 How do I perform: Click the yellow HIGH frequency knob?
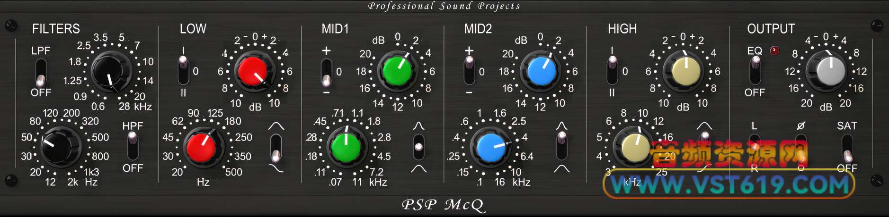[634, 147]
